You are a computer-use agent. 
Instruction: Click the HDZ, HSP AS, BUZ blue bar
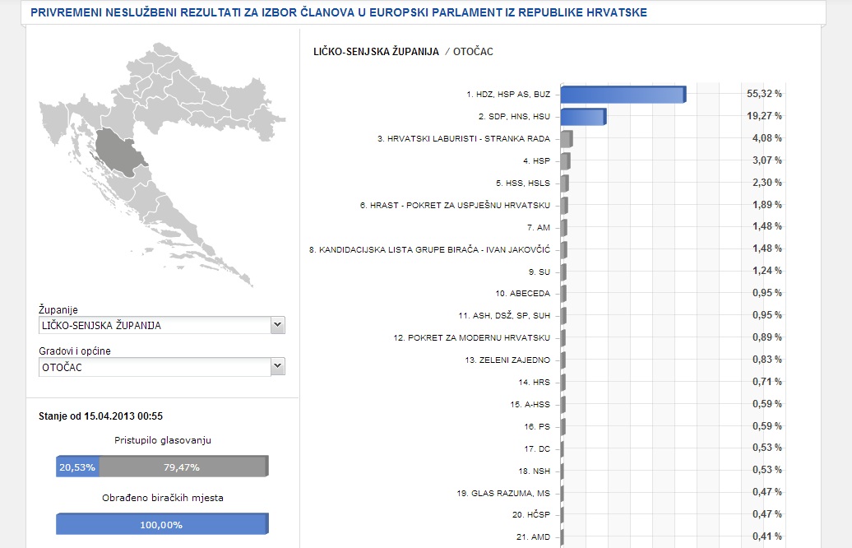(623, 94)
